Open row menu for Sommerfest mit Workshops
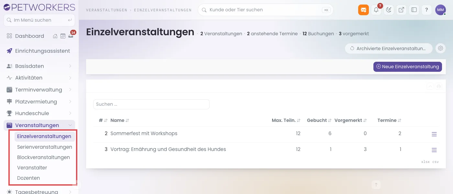The width and height of the screenshot is (453, 194). tap(434, 134)
